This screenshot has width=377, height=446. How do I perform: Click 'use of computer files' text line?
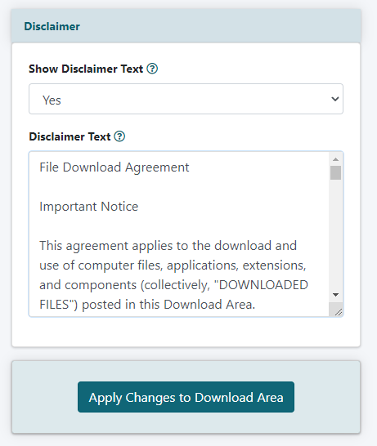173,265
